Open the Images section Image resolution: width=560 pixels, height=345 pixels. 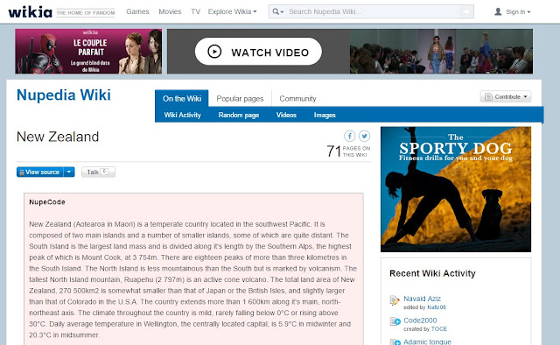pyautogui.click(x=325, y=115)
